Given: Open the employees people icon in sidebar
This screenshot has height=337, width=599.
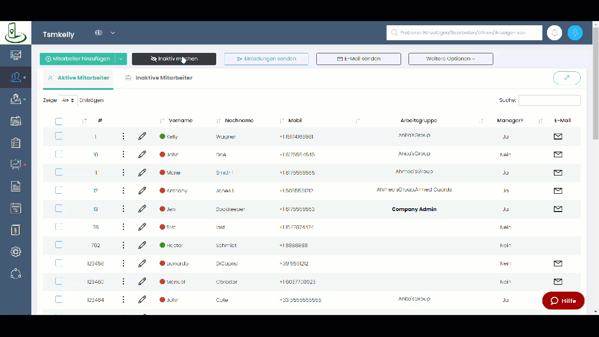Looking at the screenshot, I should point(15,77).
